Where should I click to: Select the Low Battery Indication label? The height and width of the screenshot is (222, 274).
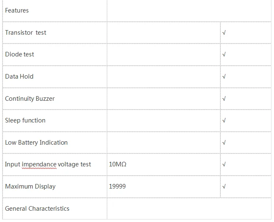(x=36, y=143)
